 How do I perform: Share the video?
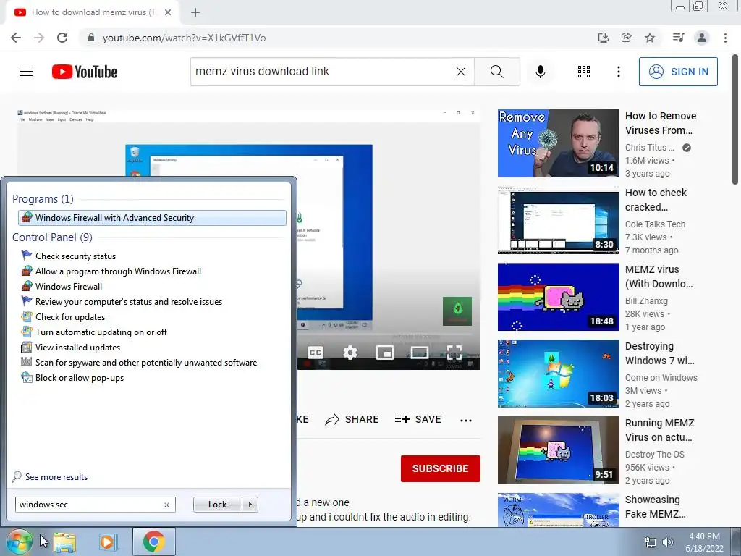352,419
